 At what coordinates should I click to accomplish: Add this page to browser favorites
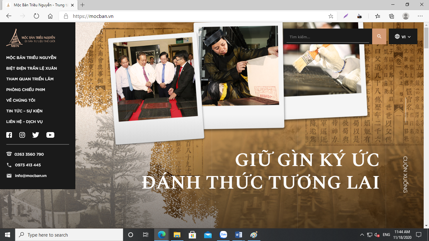point(331,16)
